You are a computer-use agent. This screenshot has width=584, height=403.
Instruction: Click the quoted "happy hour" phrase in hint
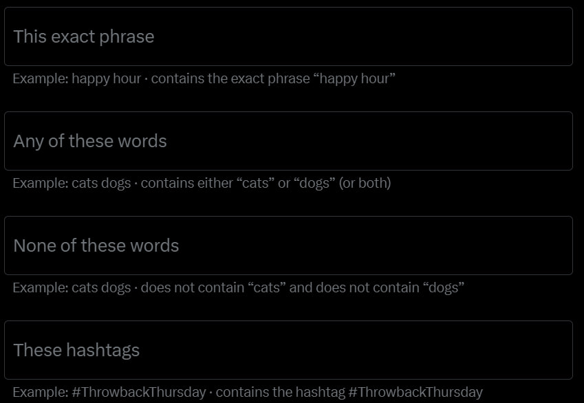coord(354,78)
